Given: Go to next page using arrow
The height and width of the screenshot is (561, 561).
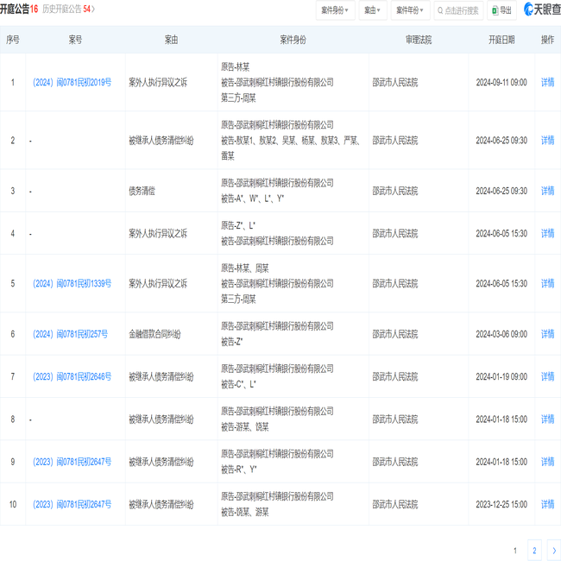Looking at the screenshot, I should point(552,551).
